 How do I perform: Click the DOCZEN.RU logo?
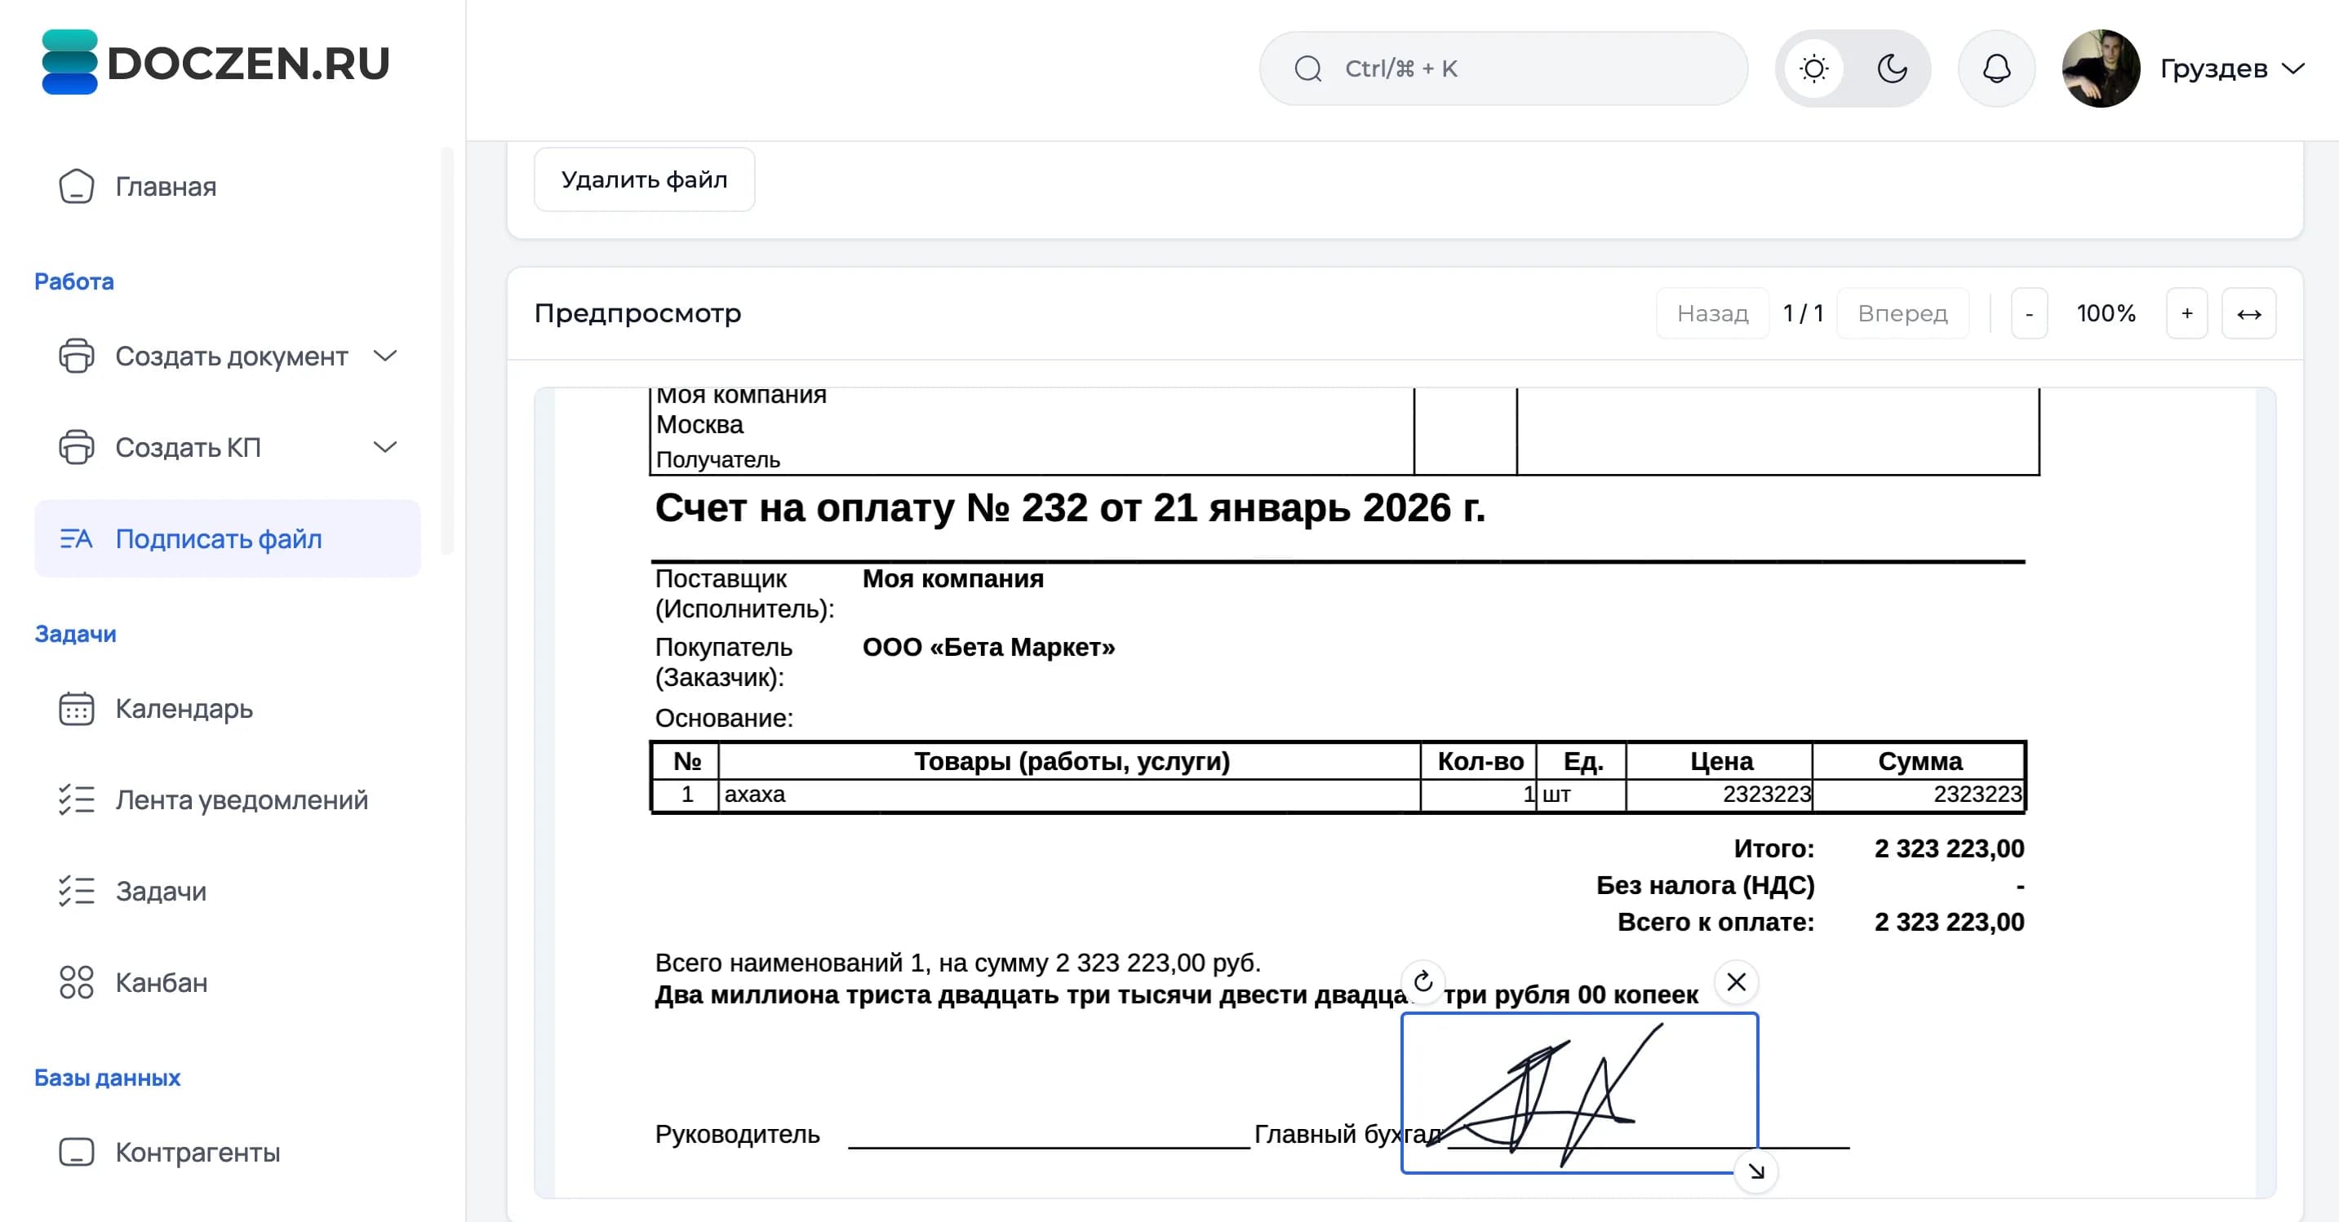point(215,63)
